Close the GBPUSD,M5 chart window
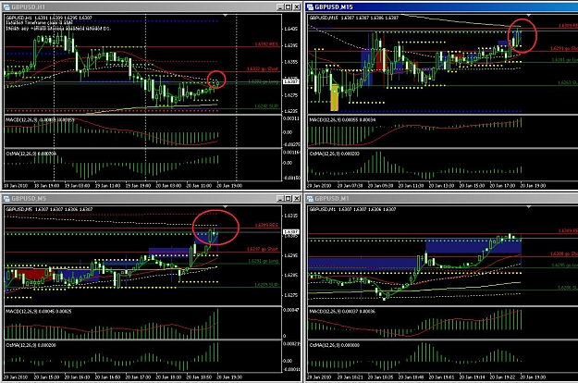578x383 pixels. pos(296,198)
